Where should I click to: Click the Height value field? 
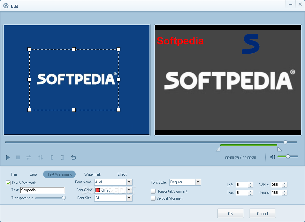coord(277,193)
